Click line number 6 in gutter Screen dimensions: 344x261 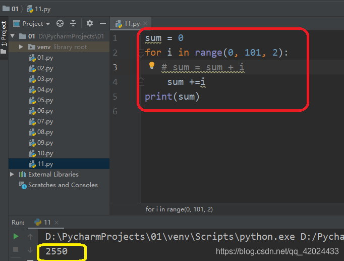(115, 111)
